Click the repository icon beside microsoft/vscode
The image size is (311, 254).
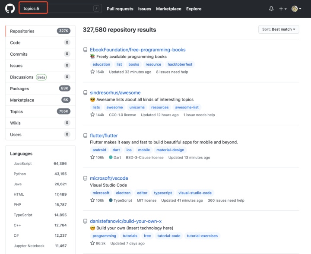point(85,178)
